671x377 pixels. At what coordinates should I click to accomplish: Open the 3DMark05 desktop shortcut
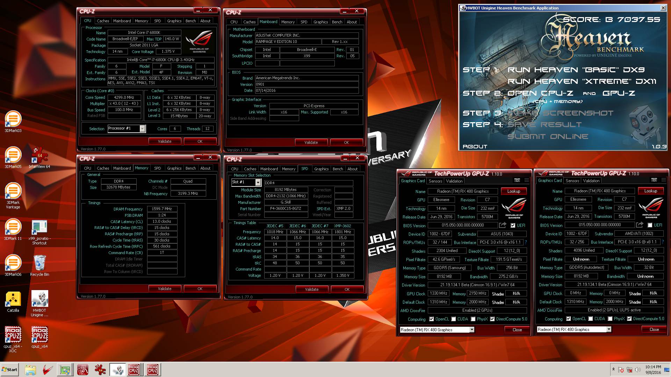click(x=13, y=158)
